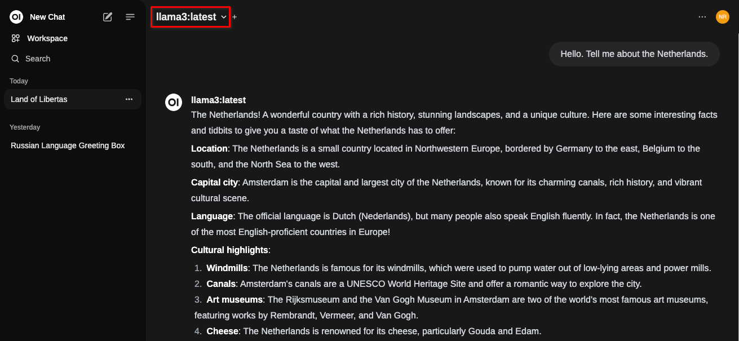Start a new chat with pencil icon
The image size is (739, 341).
pos(108,17)
